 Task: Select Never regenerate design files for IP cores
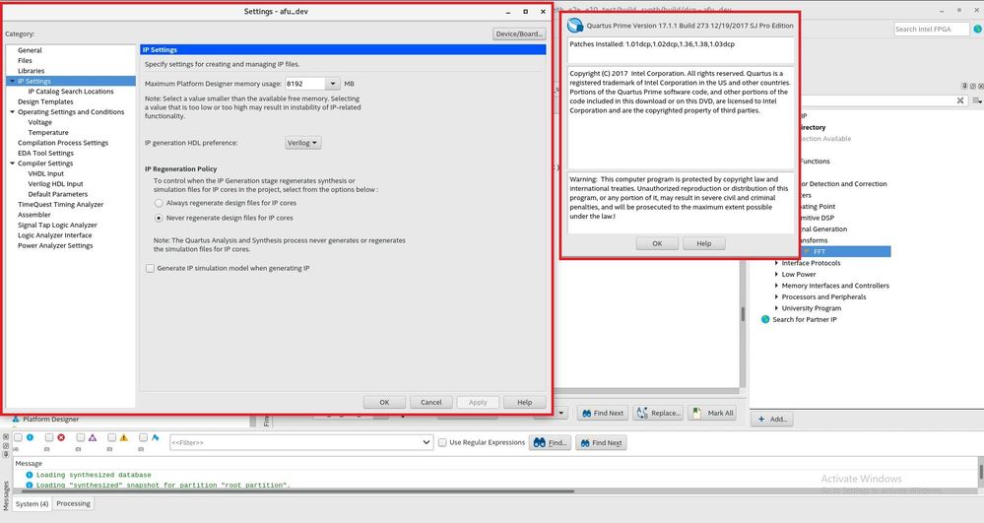click(159, 218)
